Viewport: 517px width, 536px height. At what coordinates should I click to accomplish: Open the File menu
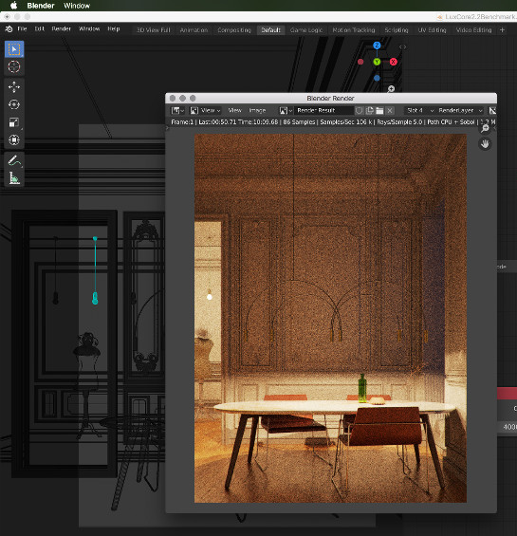(22, 29)
